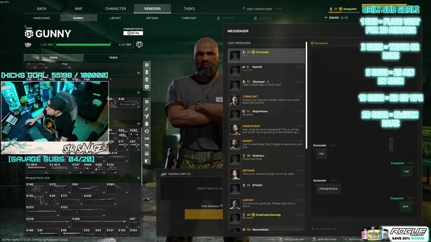Filter by grenade icon

[147, 124]
